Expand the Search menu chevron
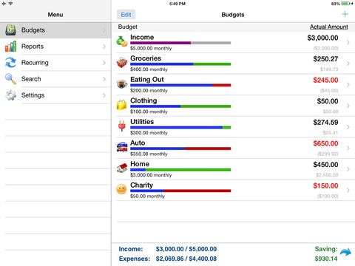The image size is (355, 266). click(x=104, y=79)
